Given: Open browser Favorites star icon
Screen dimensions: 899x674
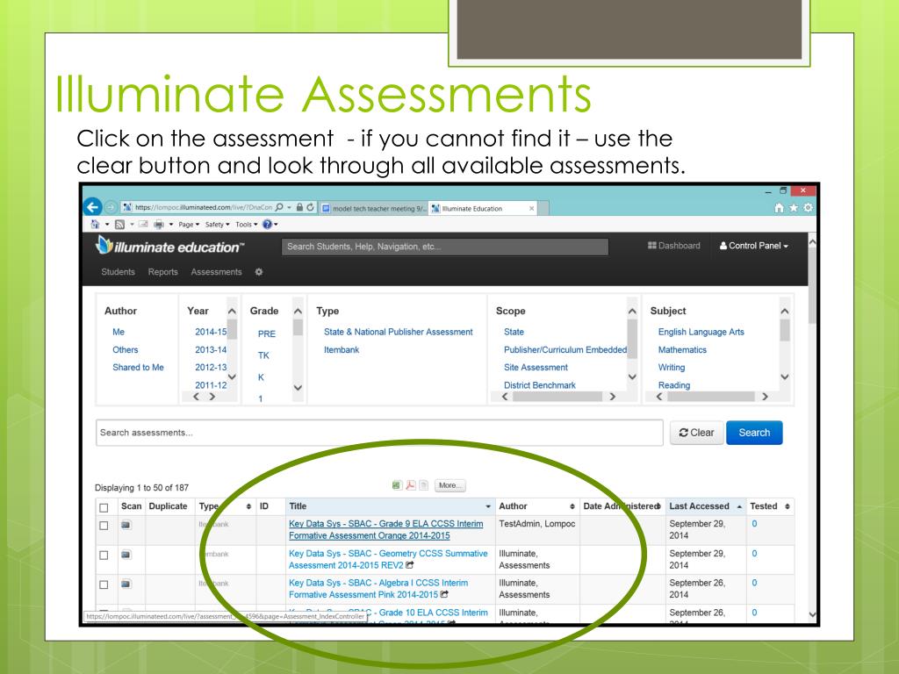Looking at the screenshot, I should point(794,208).
